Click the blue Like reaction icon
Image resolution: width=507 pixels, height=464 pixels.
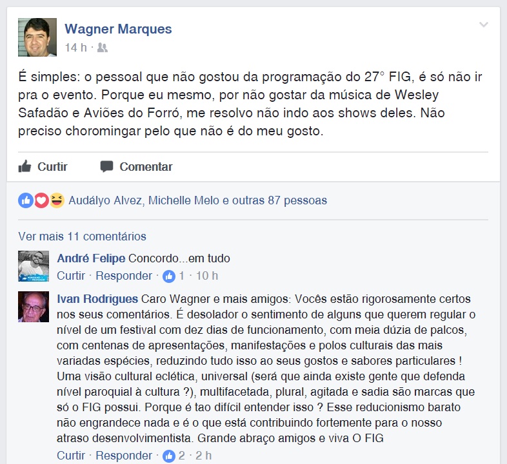[x=26, y=200]
